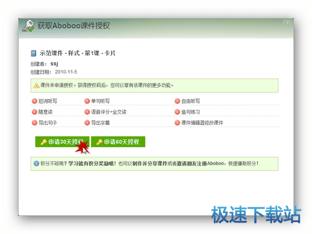The image size is (312, 234).
Task: Click the 造句练习 feature label
Action: pyautogui.click(x=191, y=112)
